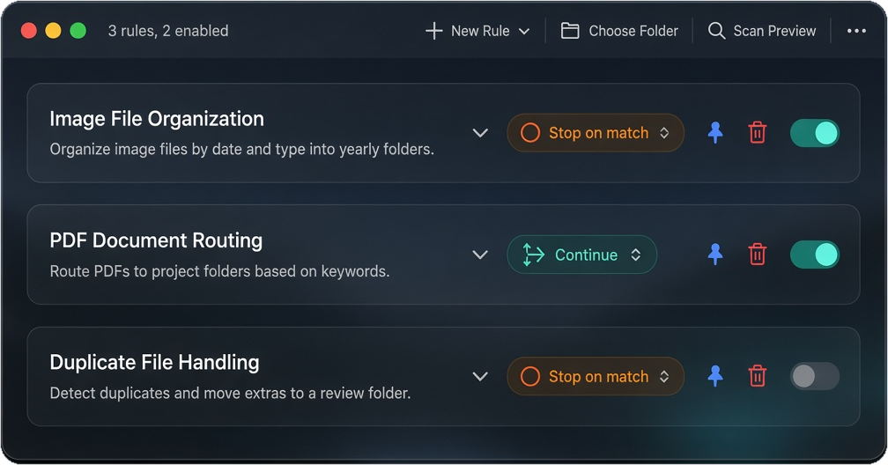
Task: Open the Continue behavior dropdown
Action: pos(581,255)
